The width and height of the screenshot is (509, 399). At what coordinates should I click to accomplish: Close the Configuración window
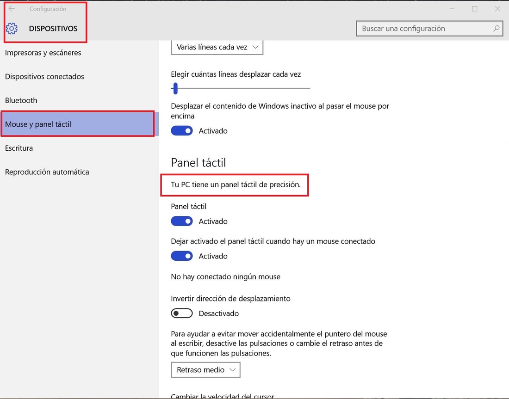[497, 9]
